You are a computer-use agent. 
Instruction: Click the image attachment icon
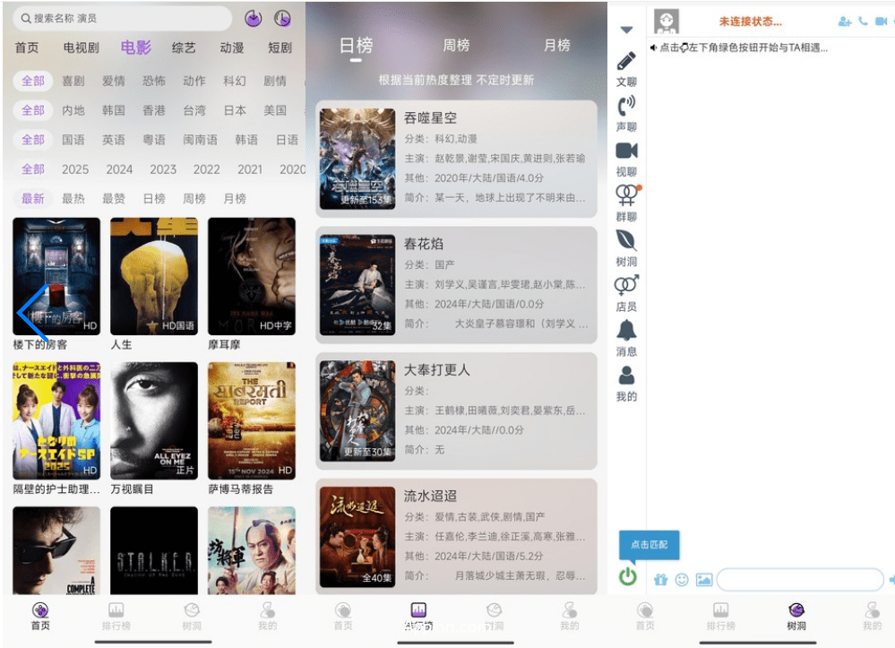click(x=704, y=580)
